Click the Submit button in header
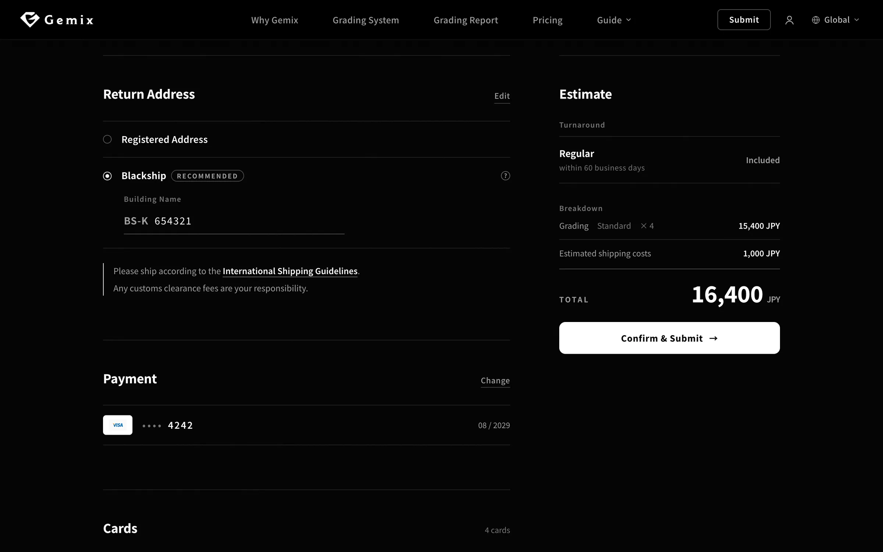Viewport: 883px width, 552px height. [744, 20]
